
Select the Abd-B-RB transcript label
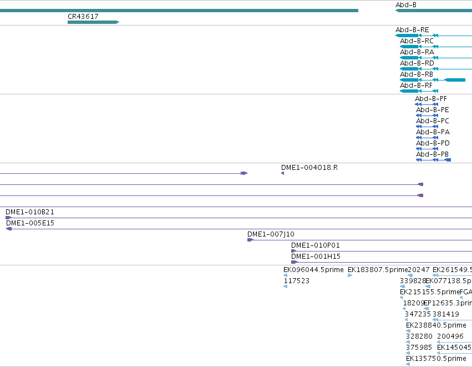417,74
